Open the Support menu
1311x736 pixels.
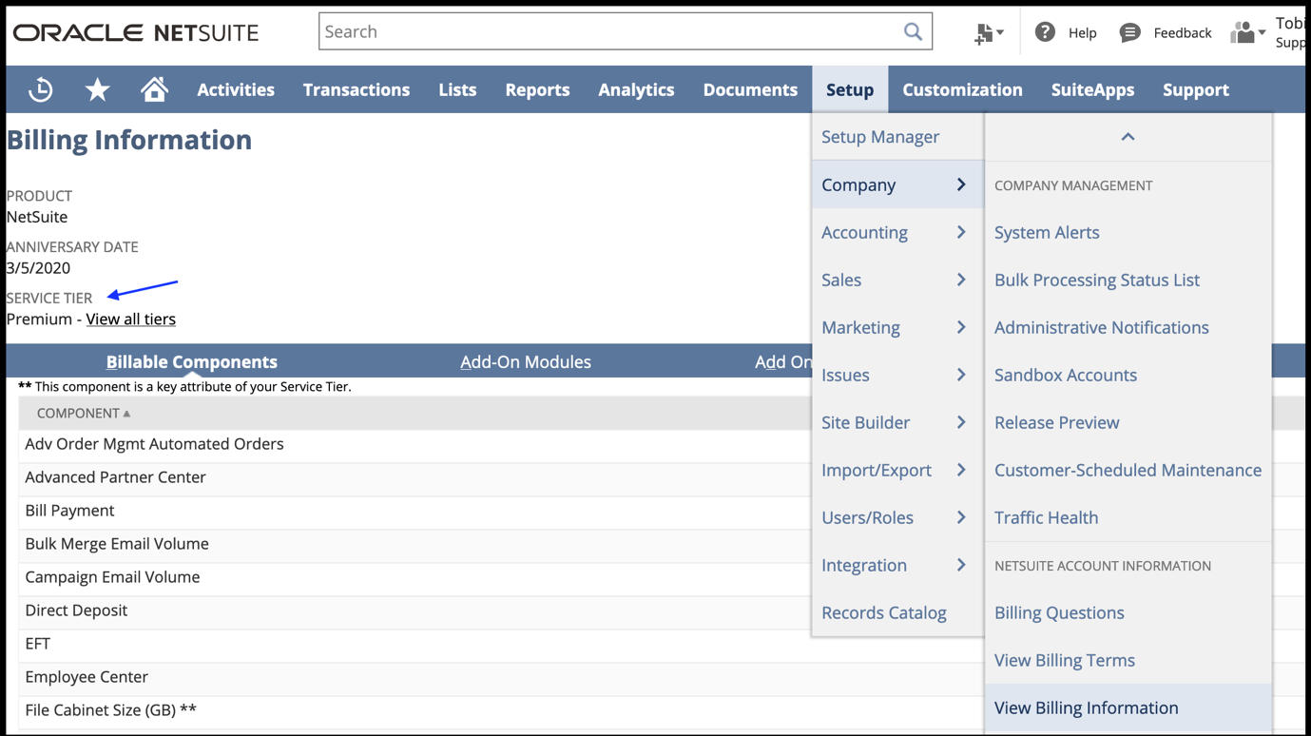[x=1196, y=89]
